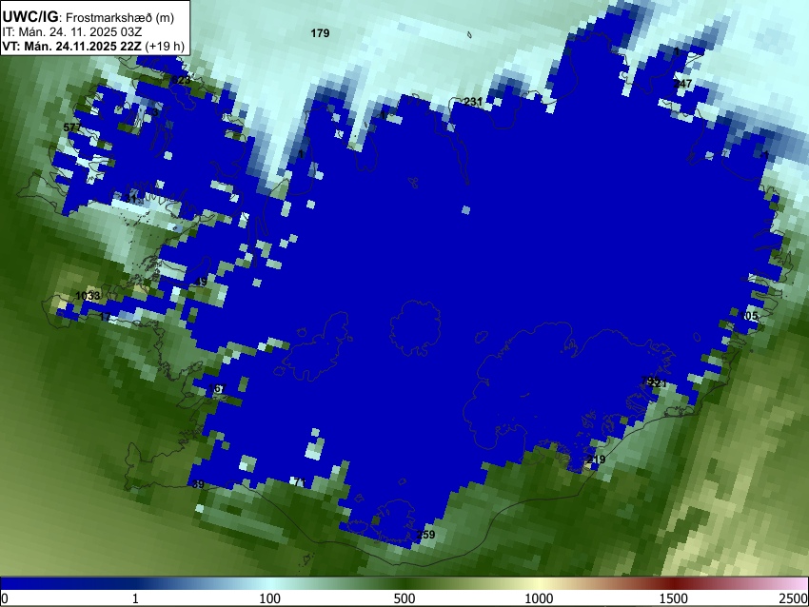Click the map value '167' in the southwest
809x607 pixels.
[x=217, y=388]
